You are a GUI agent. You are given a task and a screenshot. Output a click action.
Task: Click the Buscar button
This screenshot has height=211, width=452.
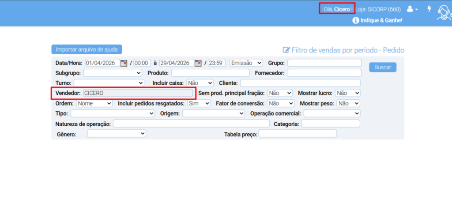click(x=383, y=67)
